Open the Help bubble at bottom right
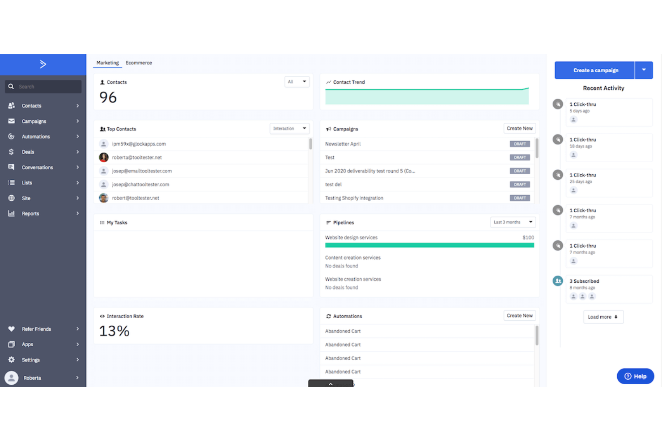Image resolution: width=662 pixels, height=441 pixels. [x=635, y=376]
